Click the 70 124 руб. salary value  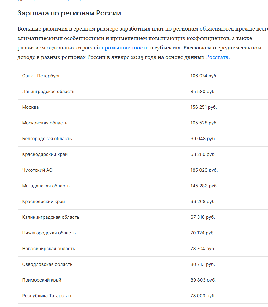coord(202,233)
